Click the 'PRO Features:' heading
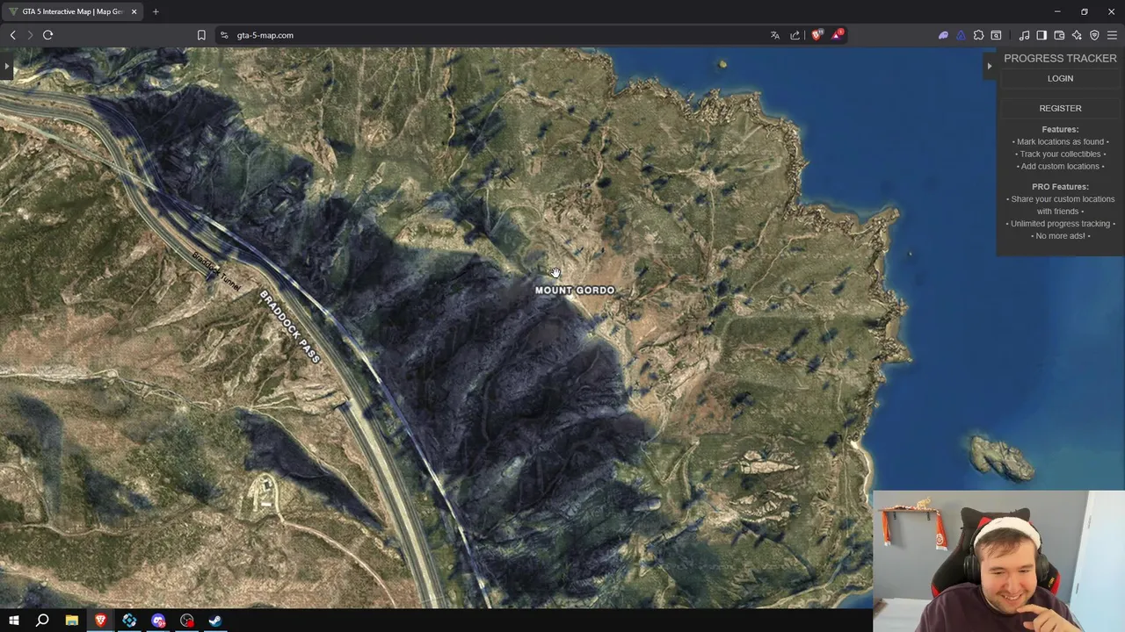 click(1060, 186)
